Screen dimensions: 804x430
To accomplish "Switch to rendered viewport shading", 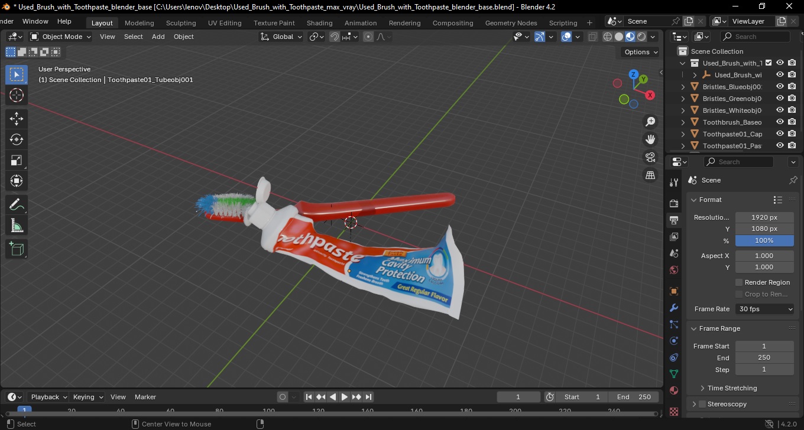I will [x=641, y=37].
